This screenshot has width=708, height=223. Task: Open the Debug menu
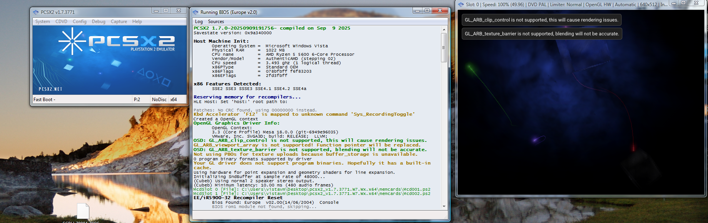pos(99,22)
